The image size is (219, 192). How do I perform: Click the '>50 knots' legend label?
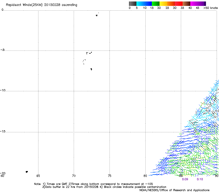click(x=210, y=8)
